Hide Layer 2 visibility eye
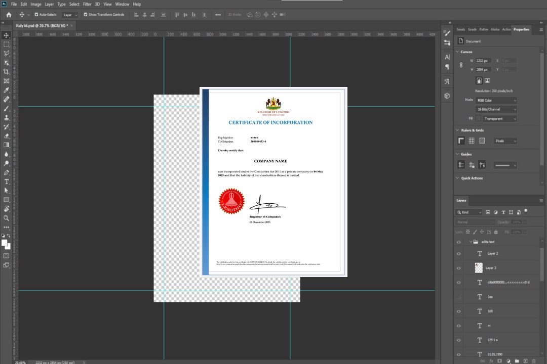This screenshot has height=364, width=547. point(459,254)
